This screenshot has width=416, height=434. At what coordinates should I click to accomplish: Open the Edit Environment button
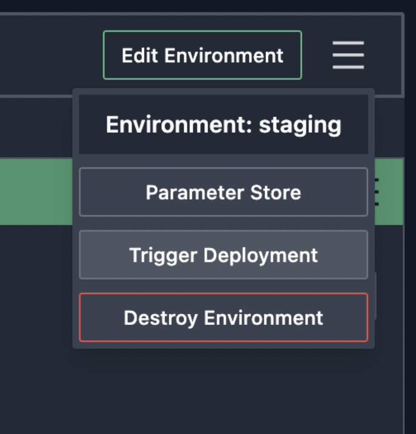coord(202,55)
